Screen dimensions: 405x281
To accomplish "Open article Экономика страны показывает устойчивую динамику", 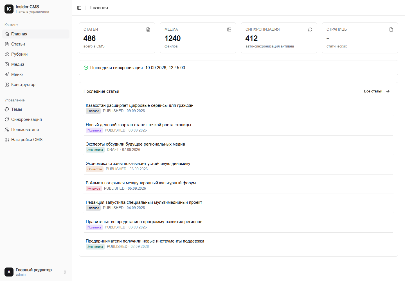I will tap(138, 164).
